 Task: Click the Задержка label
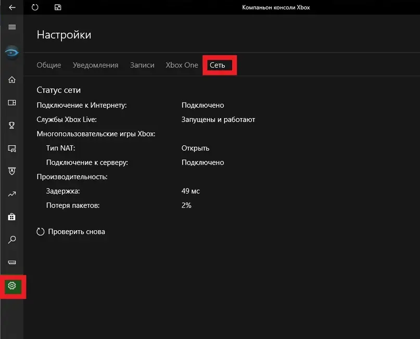click(63, 191)
